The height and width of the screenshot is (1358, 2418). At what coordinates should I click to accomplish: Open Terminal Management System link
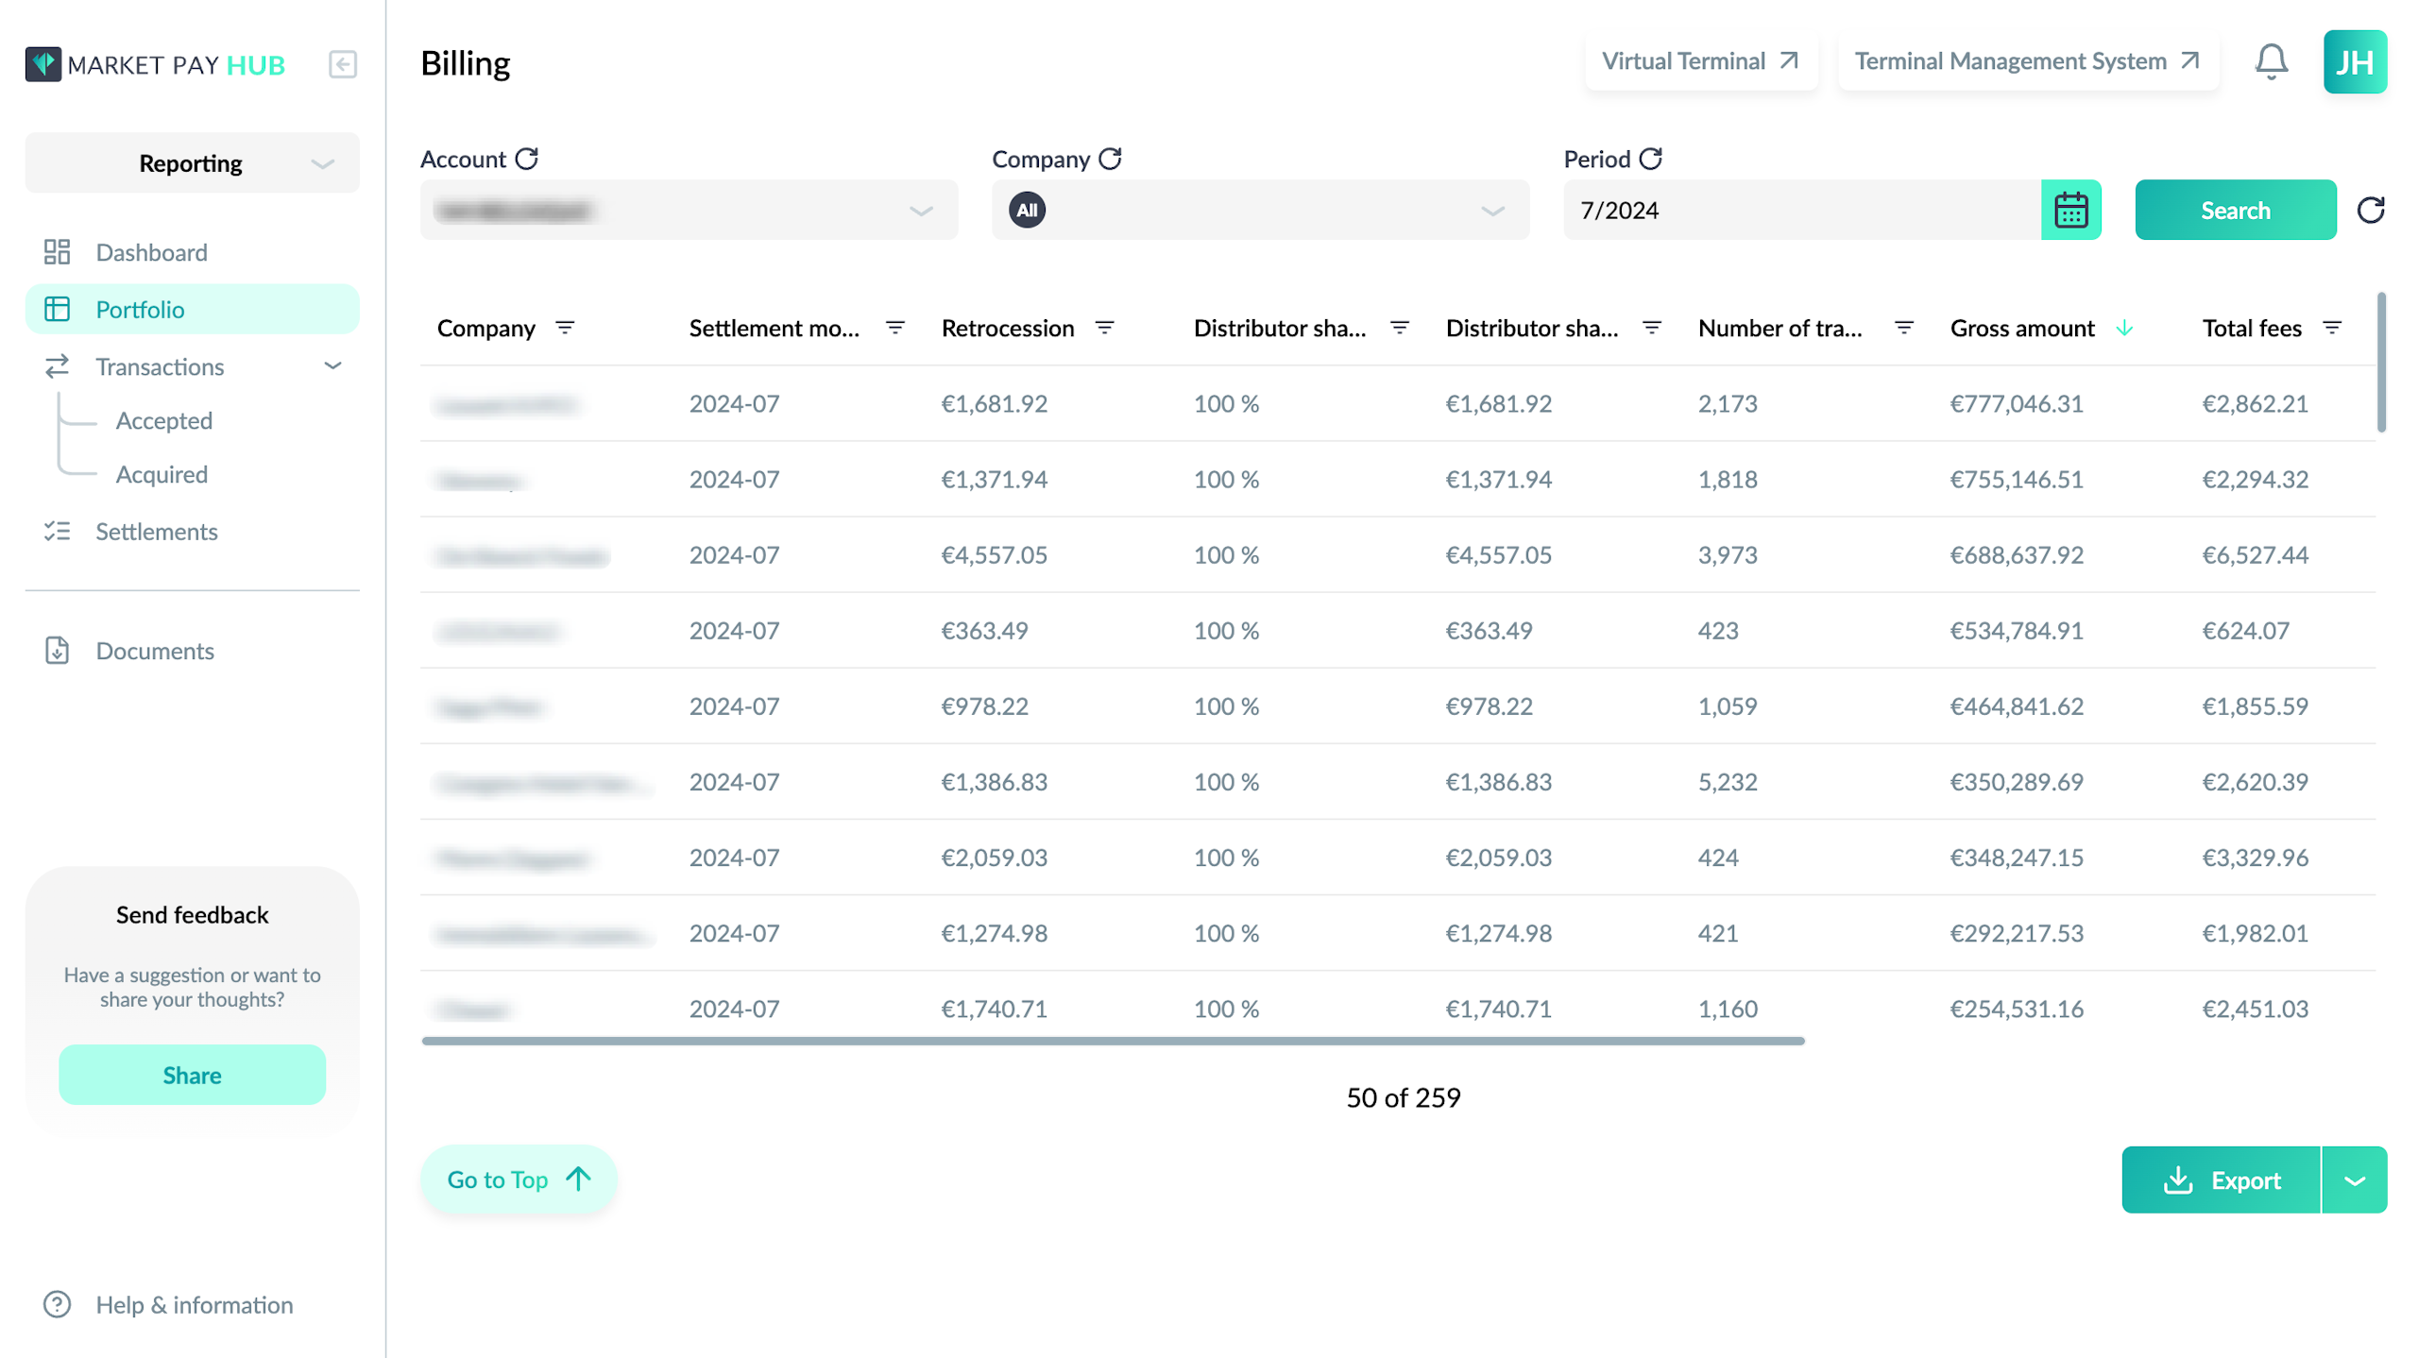point(2027,61)
